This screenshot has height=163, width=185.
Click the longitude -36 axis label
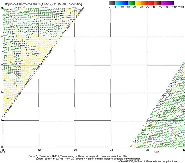[x=111, y=150]
